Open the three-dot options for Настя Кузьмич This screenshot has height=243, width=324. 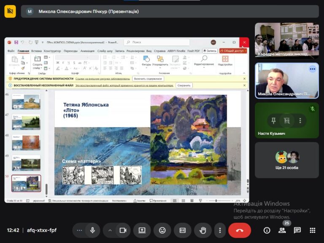point(300,120)
